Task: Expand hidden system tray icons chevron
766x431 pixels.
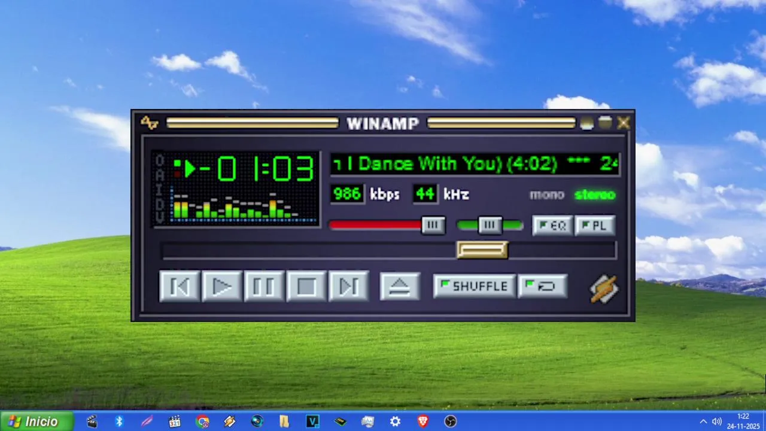Action: (703, 421)
